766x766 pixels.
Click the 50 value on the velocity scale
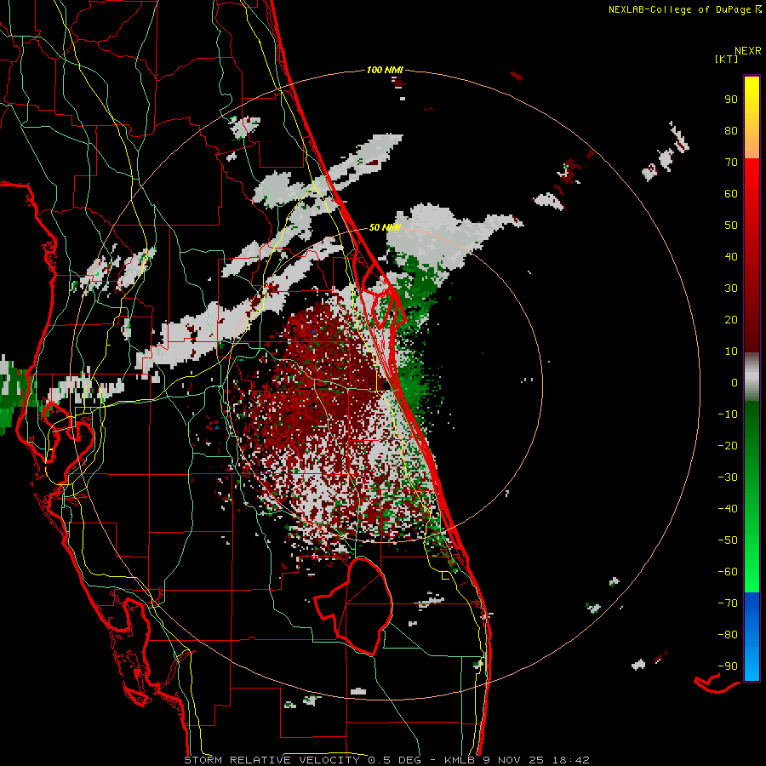pyautogui.click(x=731, y=226)
